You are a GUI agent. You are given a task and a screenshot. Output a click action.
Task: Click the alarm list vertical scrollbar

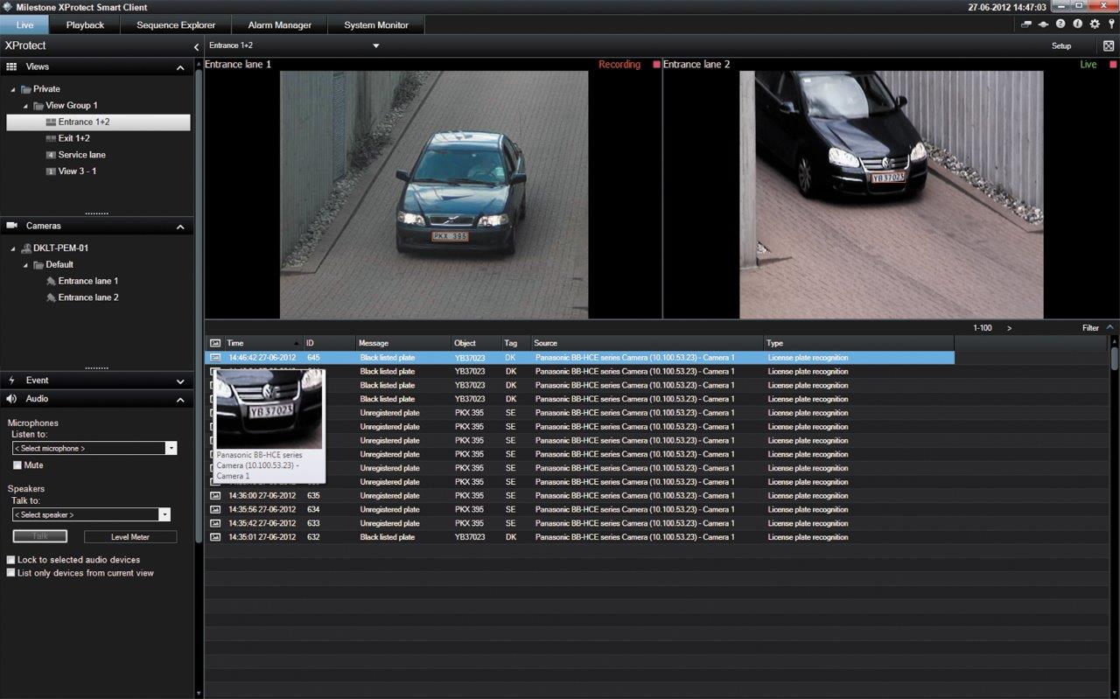(x=1115, y=360)
